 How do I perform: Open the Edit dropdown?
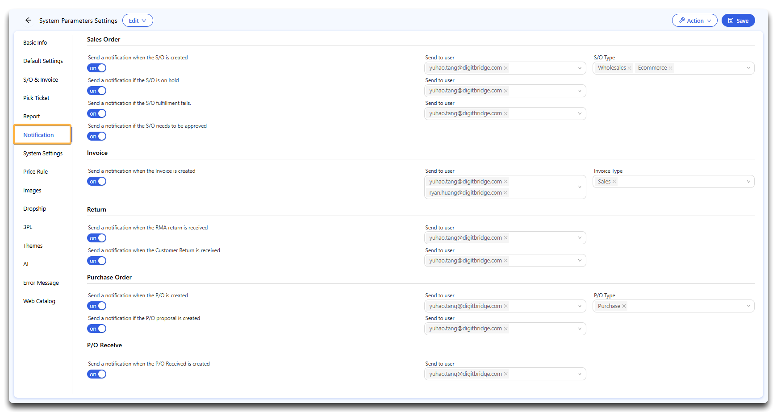[x=138, y=21]
